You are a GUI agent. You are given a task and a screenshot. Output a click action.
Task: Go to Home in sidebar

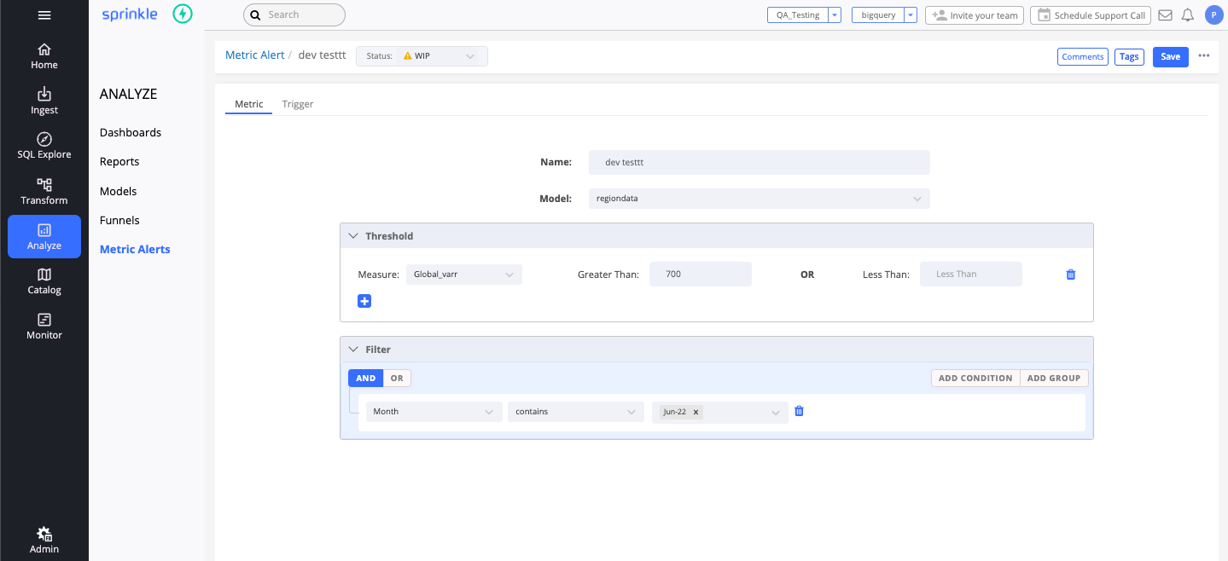[44, 56]
